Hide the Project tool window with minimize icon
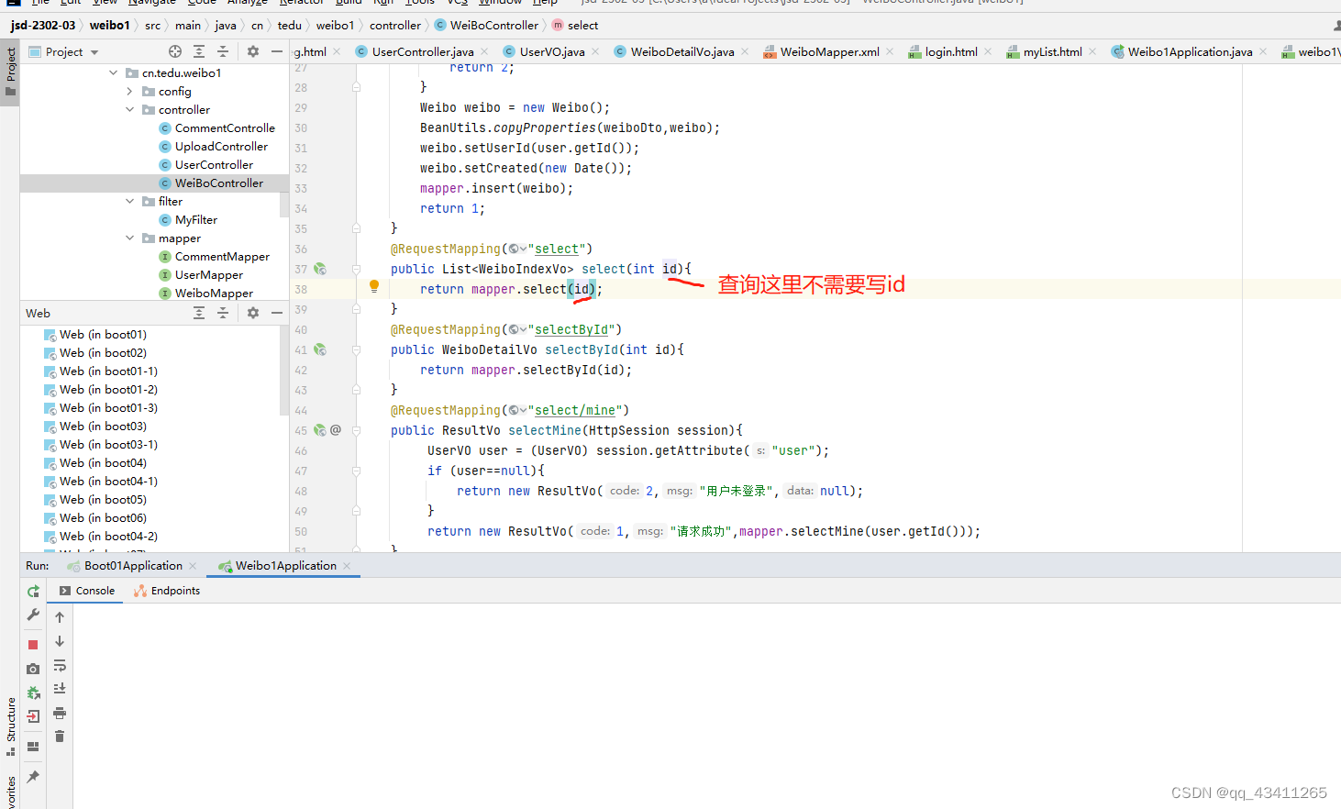 (277, 52)
